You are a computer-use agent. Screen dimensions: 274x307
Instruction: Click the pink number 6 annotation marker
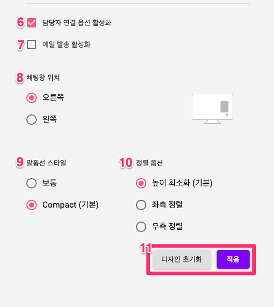pos(21,22)
